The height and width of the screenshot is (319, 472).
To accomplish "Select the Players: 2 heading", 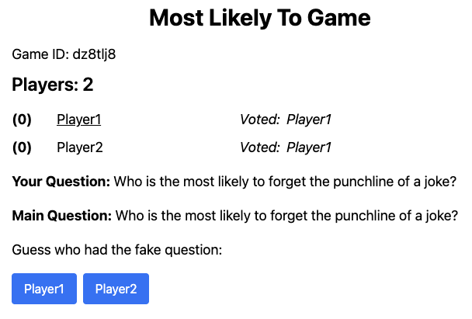I will (x=53, y=85).
